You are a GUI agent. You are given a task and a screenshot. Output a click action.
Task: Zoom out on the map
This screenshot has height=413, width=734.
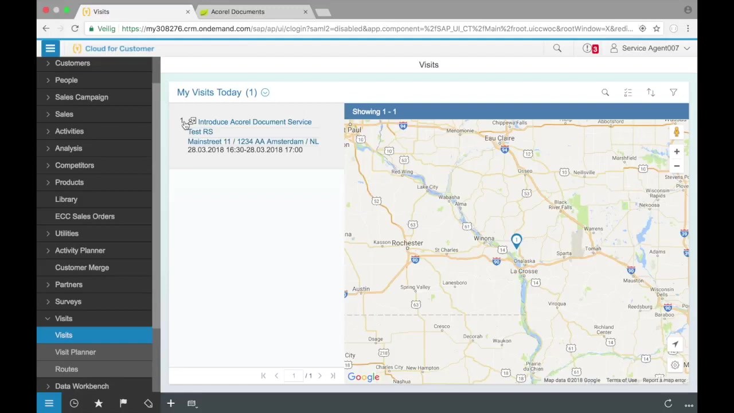pos(677,166)
